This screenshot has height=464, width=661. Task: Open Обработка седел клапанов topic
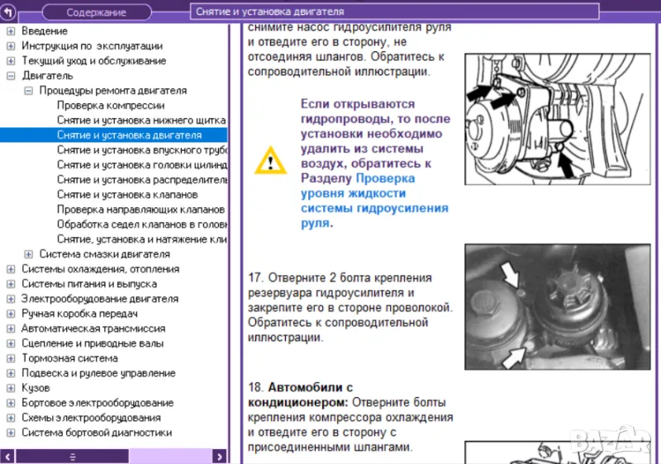pyautogui.click(x=140, y=225)
